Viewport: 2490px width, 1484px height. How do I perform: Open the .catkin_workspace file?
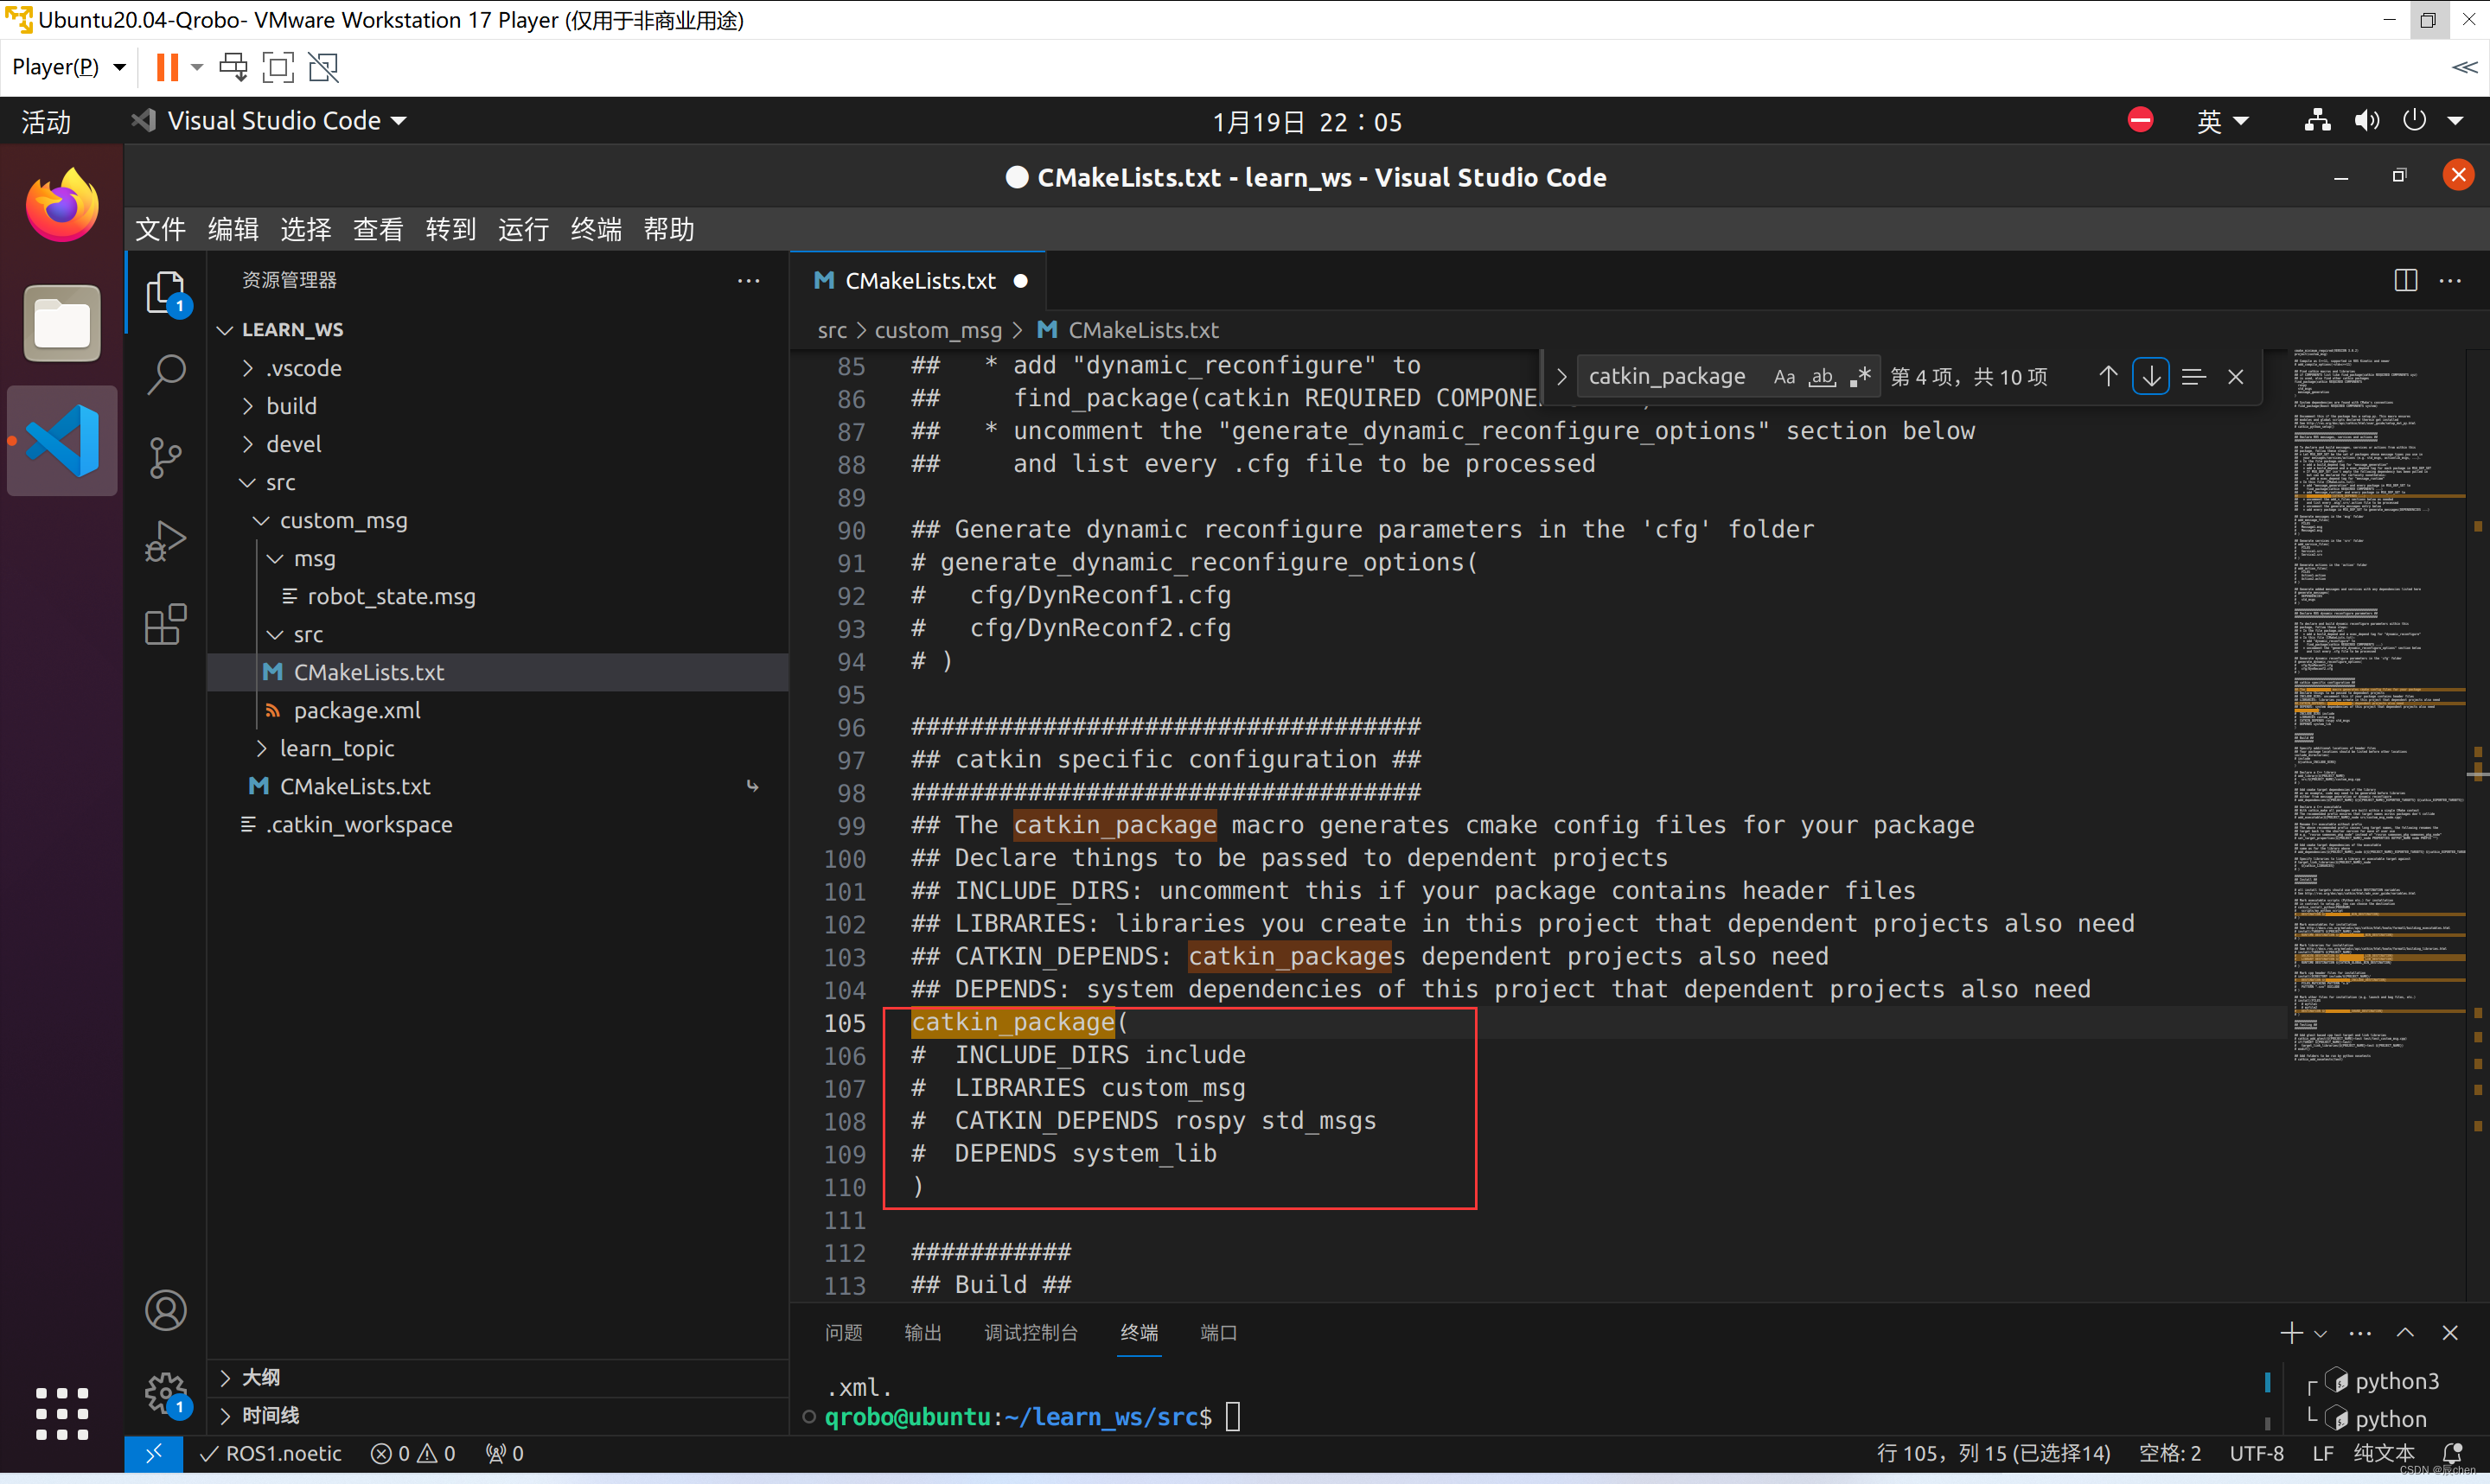358,824
